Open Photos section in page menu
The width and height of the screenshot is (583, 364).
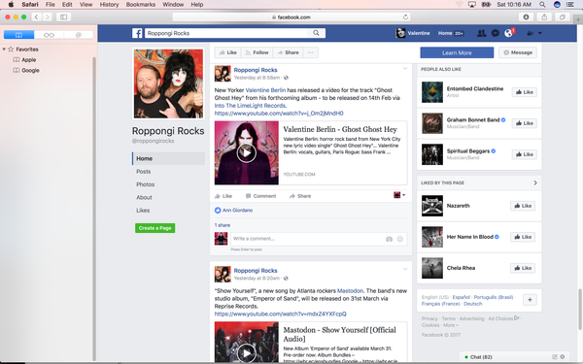tap(146, 184)
